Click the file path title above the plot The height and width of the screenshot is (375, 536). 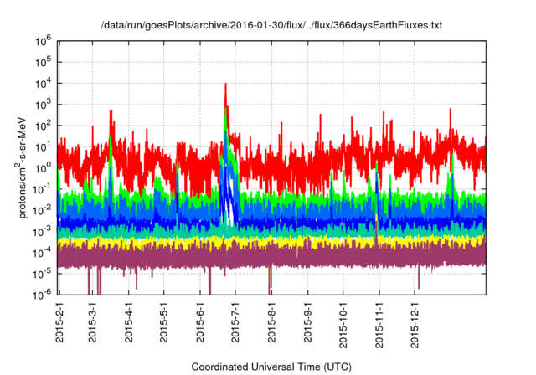click(271, 26)
